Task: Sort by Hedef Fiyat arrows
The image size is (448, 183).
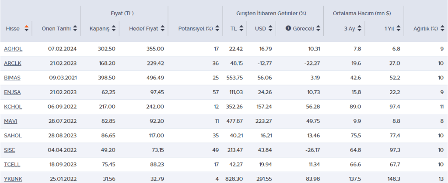Action: (x=163, y=28)
